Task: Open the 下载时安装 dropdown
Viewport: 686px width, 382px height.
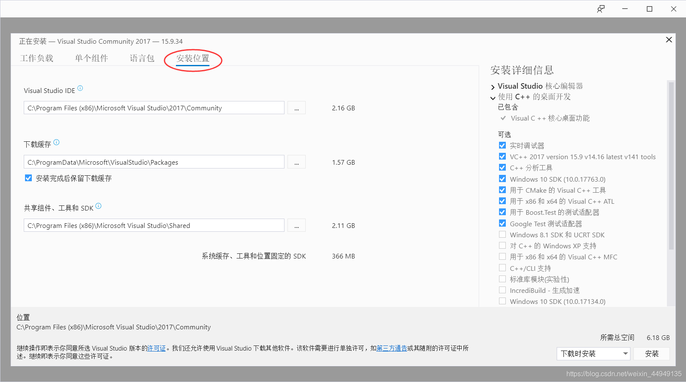Action: tap(594, 354)
